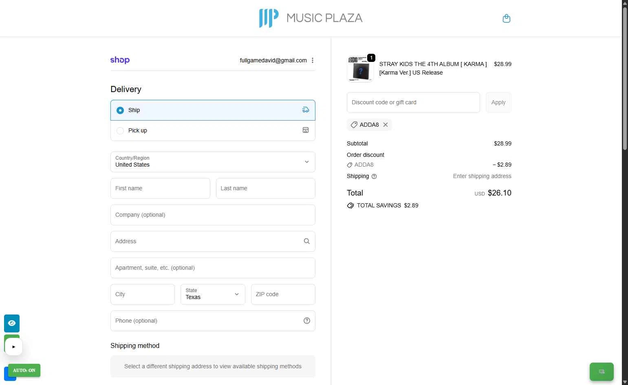The width and height of the screenshot is (628, 385).
Task: Click the 'Enter shipping address' text
Action: point(482,176)
